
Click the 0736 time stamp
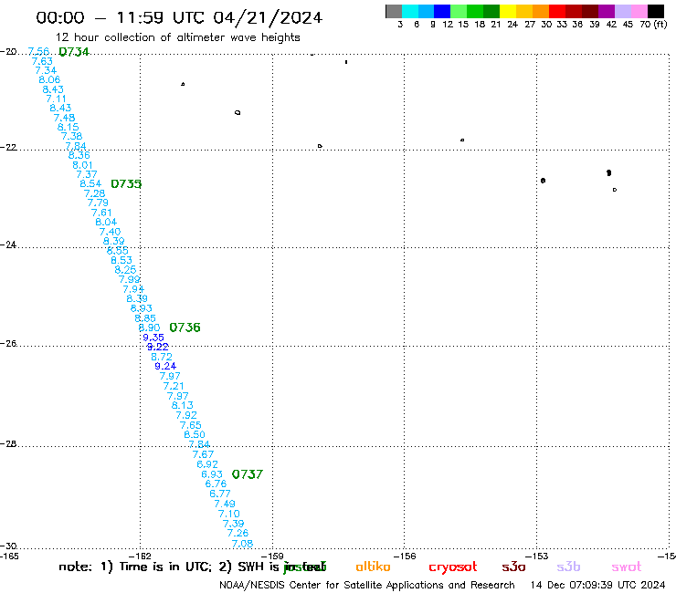pyautogui.click(x=185, y=328)
